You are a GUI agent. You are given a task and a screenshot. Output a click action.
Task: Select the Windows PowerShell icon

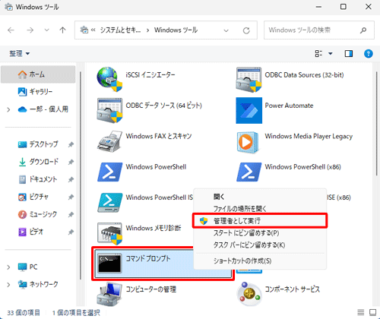[x=109, y=172]
